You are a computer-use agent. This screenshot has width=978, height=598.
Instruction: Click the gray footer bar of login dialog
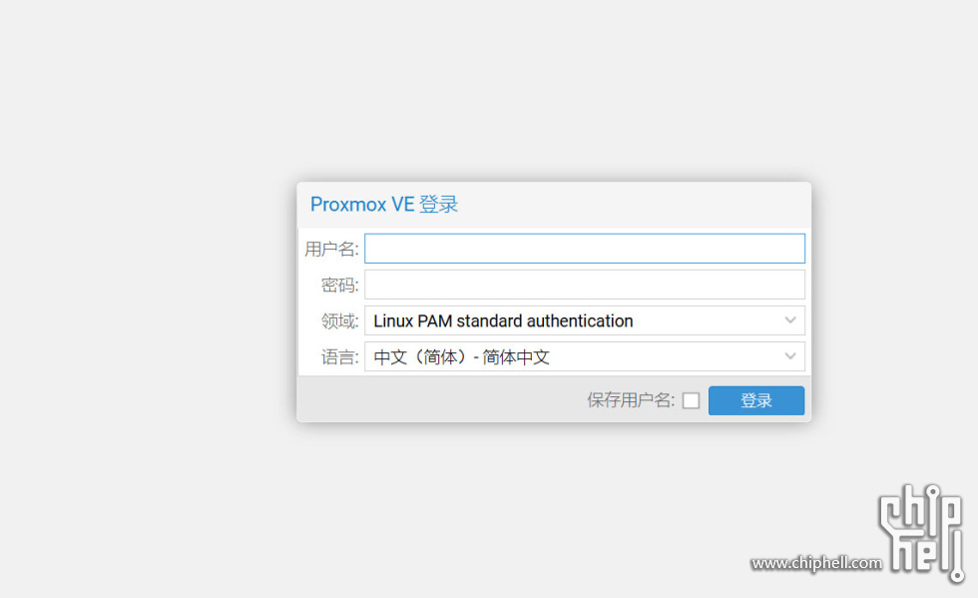click(x=437, y=399)
